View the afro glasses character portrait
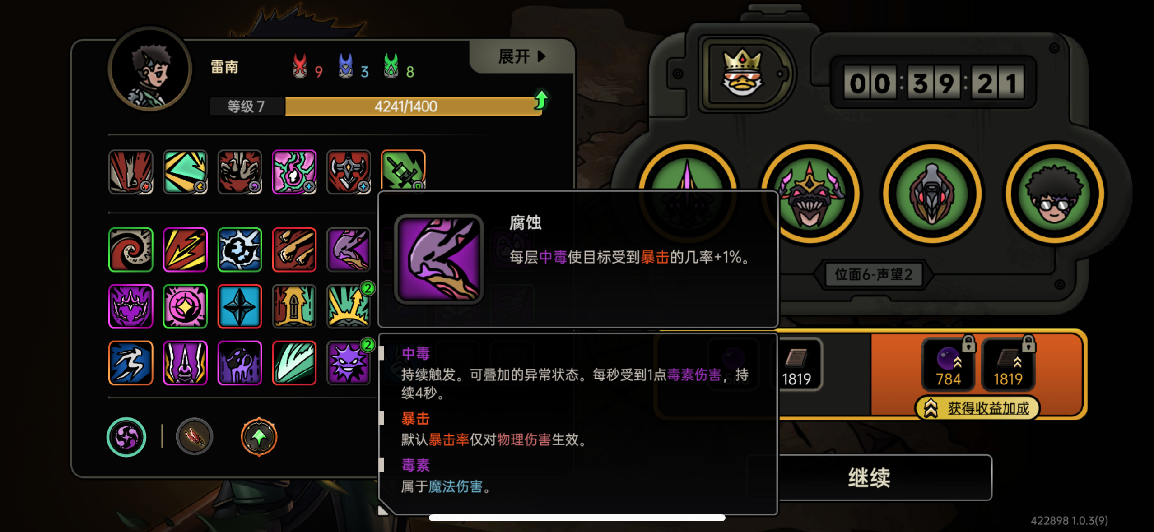This screenshot has height=532, width=1154. [x=1055, y=194]
